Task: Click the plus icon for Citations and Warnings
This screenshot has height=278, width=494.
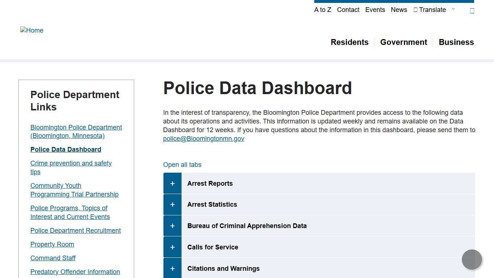Action: [172, 268]
